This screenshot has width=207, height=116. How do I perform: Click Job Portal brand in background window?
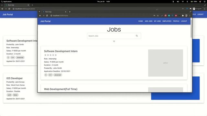pos(8,15)
